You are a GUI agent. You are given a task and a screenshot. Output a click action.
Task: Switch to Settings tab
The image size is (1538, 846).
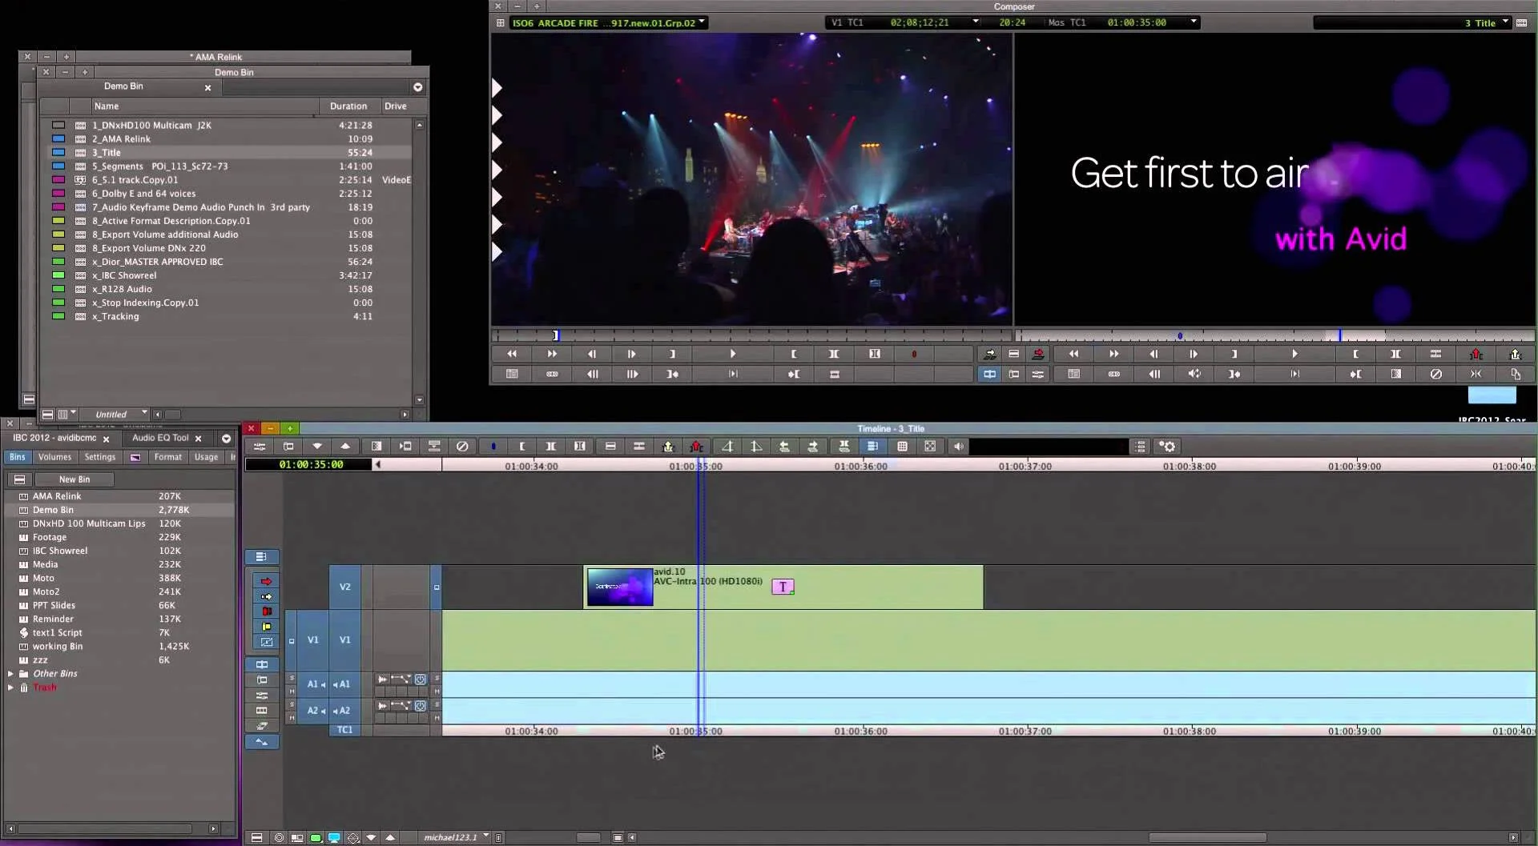coord(99,457)
